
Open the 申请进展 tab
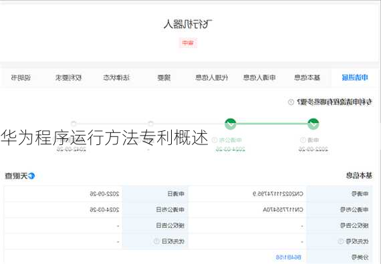[x=355, y=78]
